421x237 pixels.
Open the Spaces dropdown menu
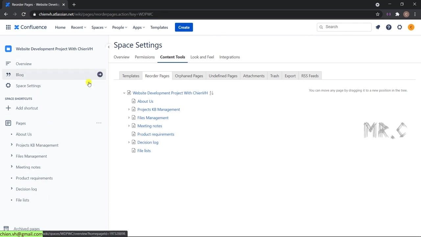click(x=99, y=27)
